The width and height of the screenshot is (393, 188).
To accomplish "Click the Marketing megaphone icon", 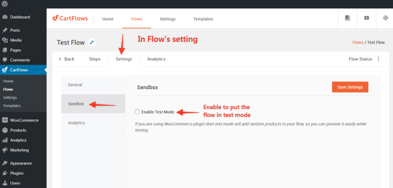I will [x=5, y=150].
